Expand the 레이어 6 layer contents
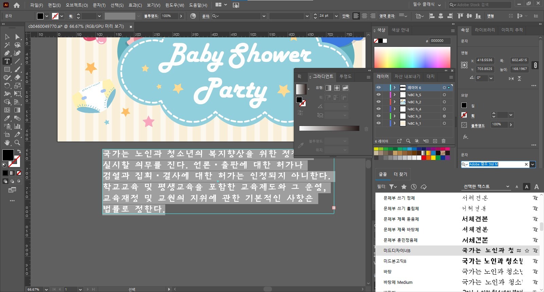This screenshot has width=544, height=292. (394, 88)
